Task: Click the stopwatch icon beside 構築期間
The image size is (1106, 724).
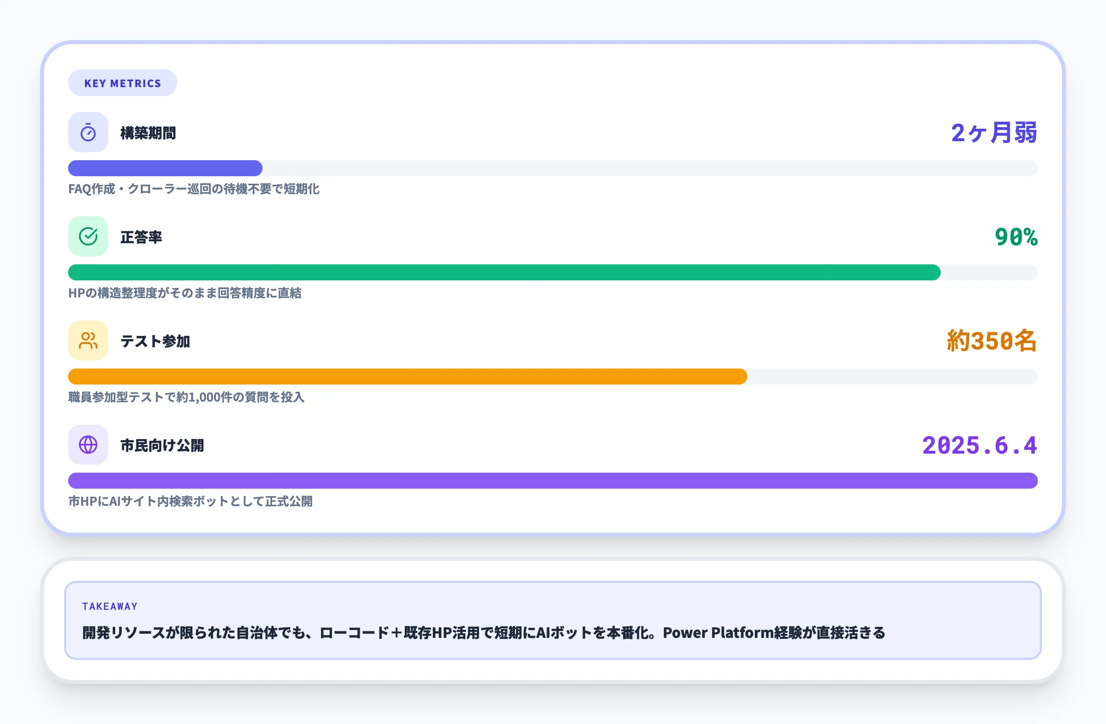Action: (88, 133)
